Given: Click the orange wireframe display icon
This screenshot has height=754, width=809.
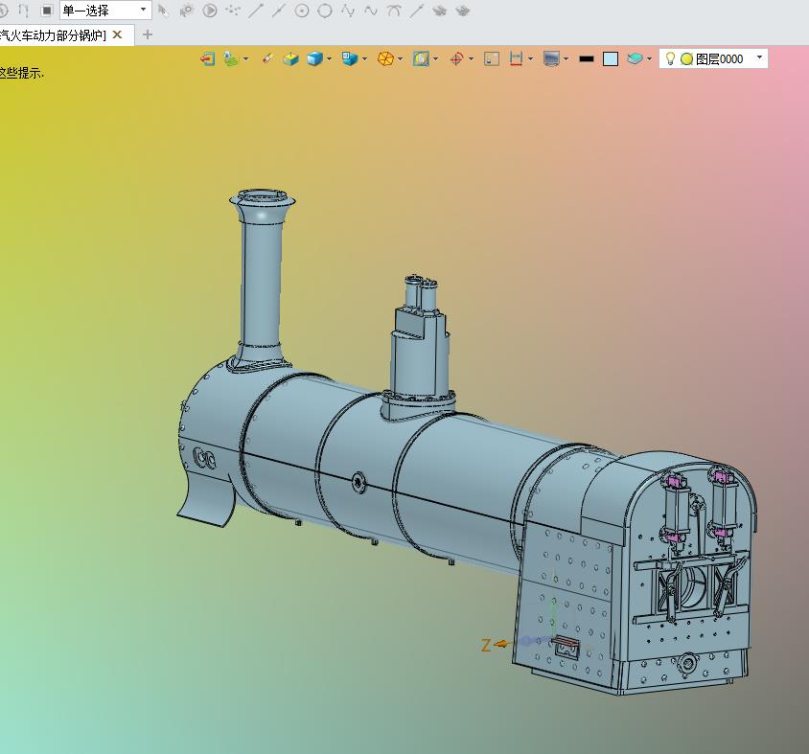Looking at the screenshot, I should point(385,58).
